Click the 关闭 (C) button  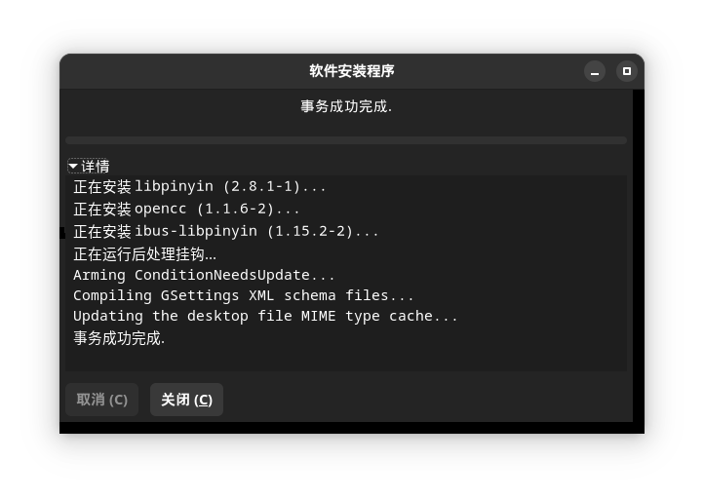tap(186, 400)
